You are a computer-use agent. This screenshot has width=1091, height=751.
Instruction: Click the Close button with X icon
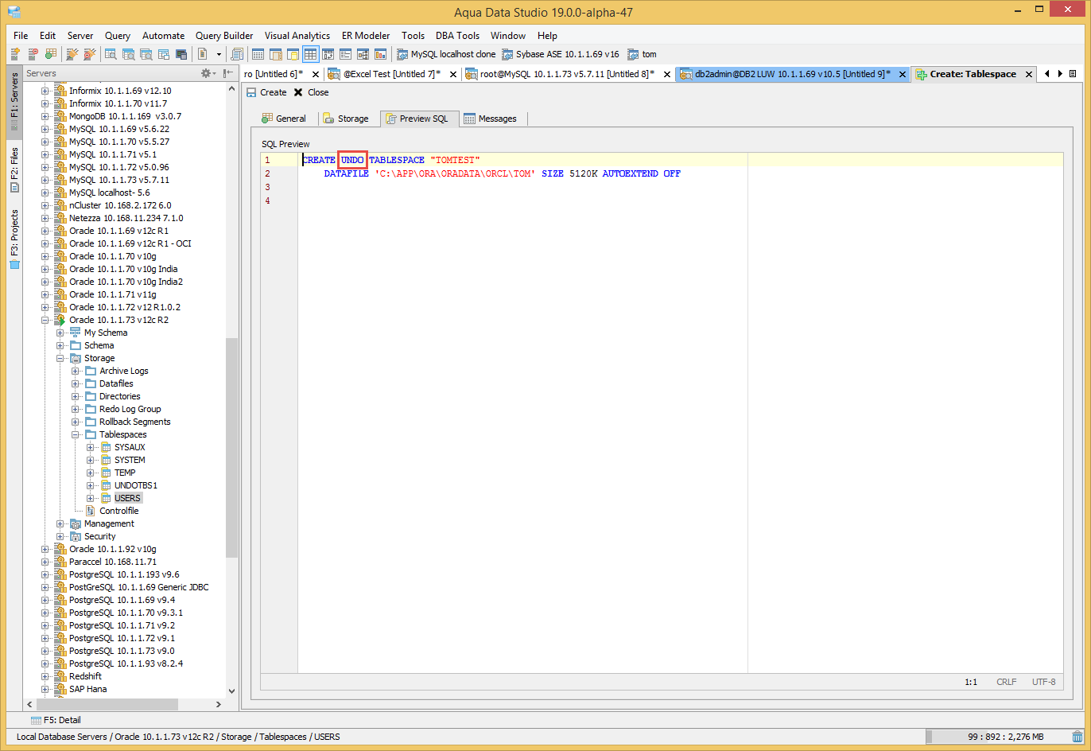(x=311, y=92)
